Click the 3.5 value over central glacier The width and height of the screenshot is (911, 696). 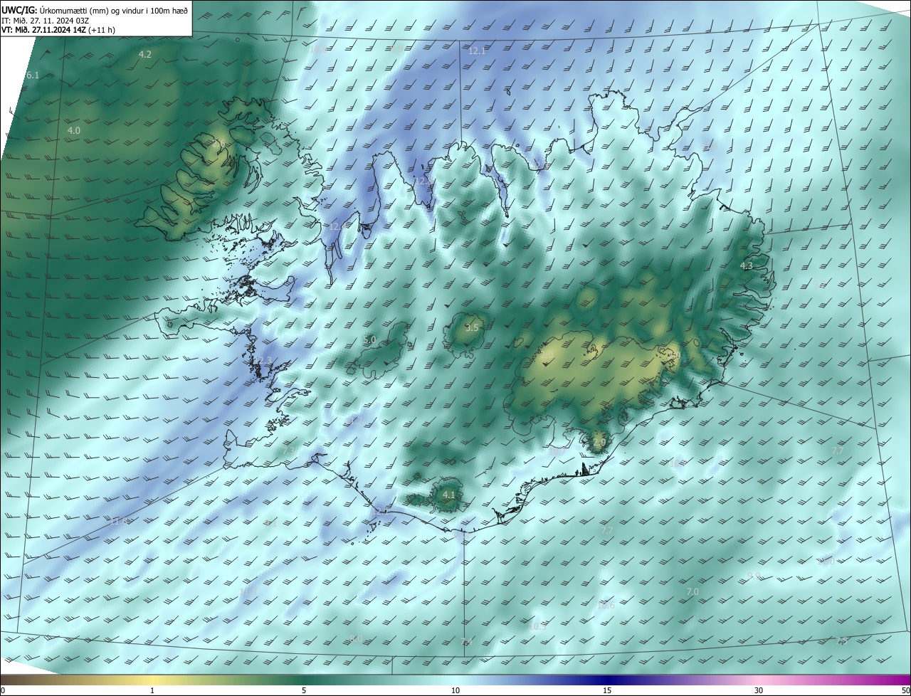472,327
